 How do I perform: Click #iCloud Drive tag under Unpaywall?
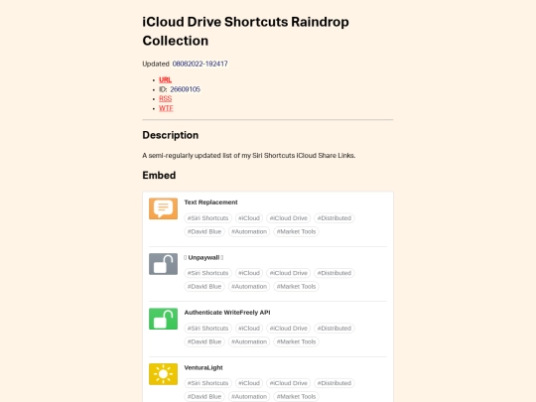[x=289, y=273]
